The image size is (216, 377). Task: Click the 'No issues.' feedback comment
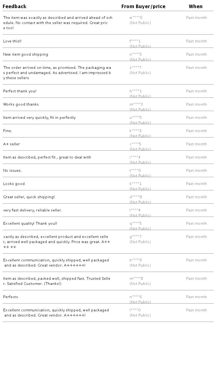coord(12,171)
